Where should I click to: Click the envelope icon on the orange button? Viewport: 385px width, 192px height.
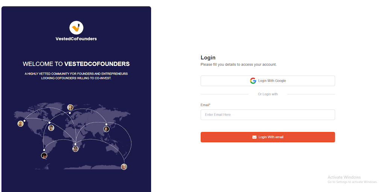tap(255, 137)
